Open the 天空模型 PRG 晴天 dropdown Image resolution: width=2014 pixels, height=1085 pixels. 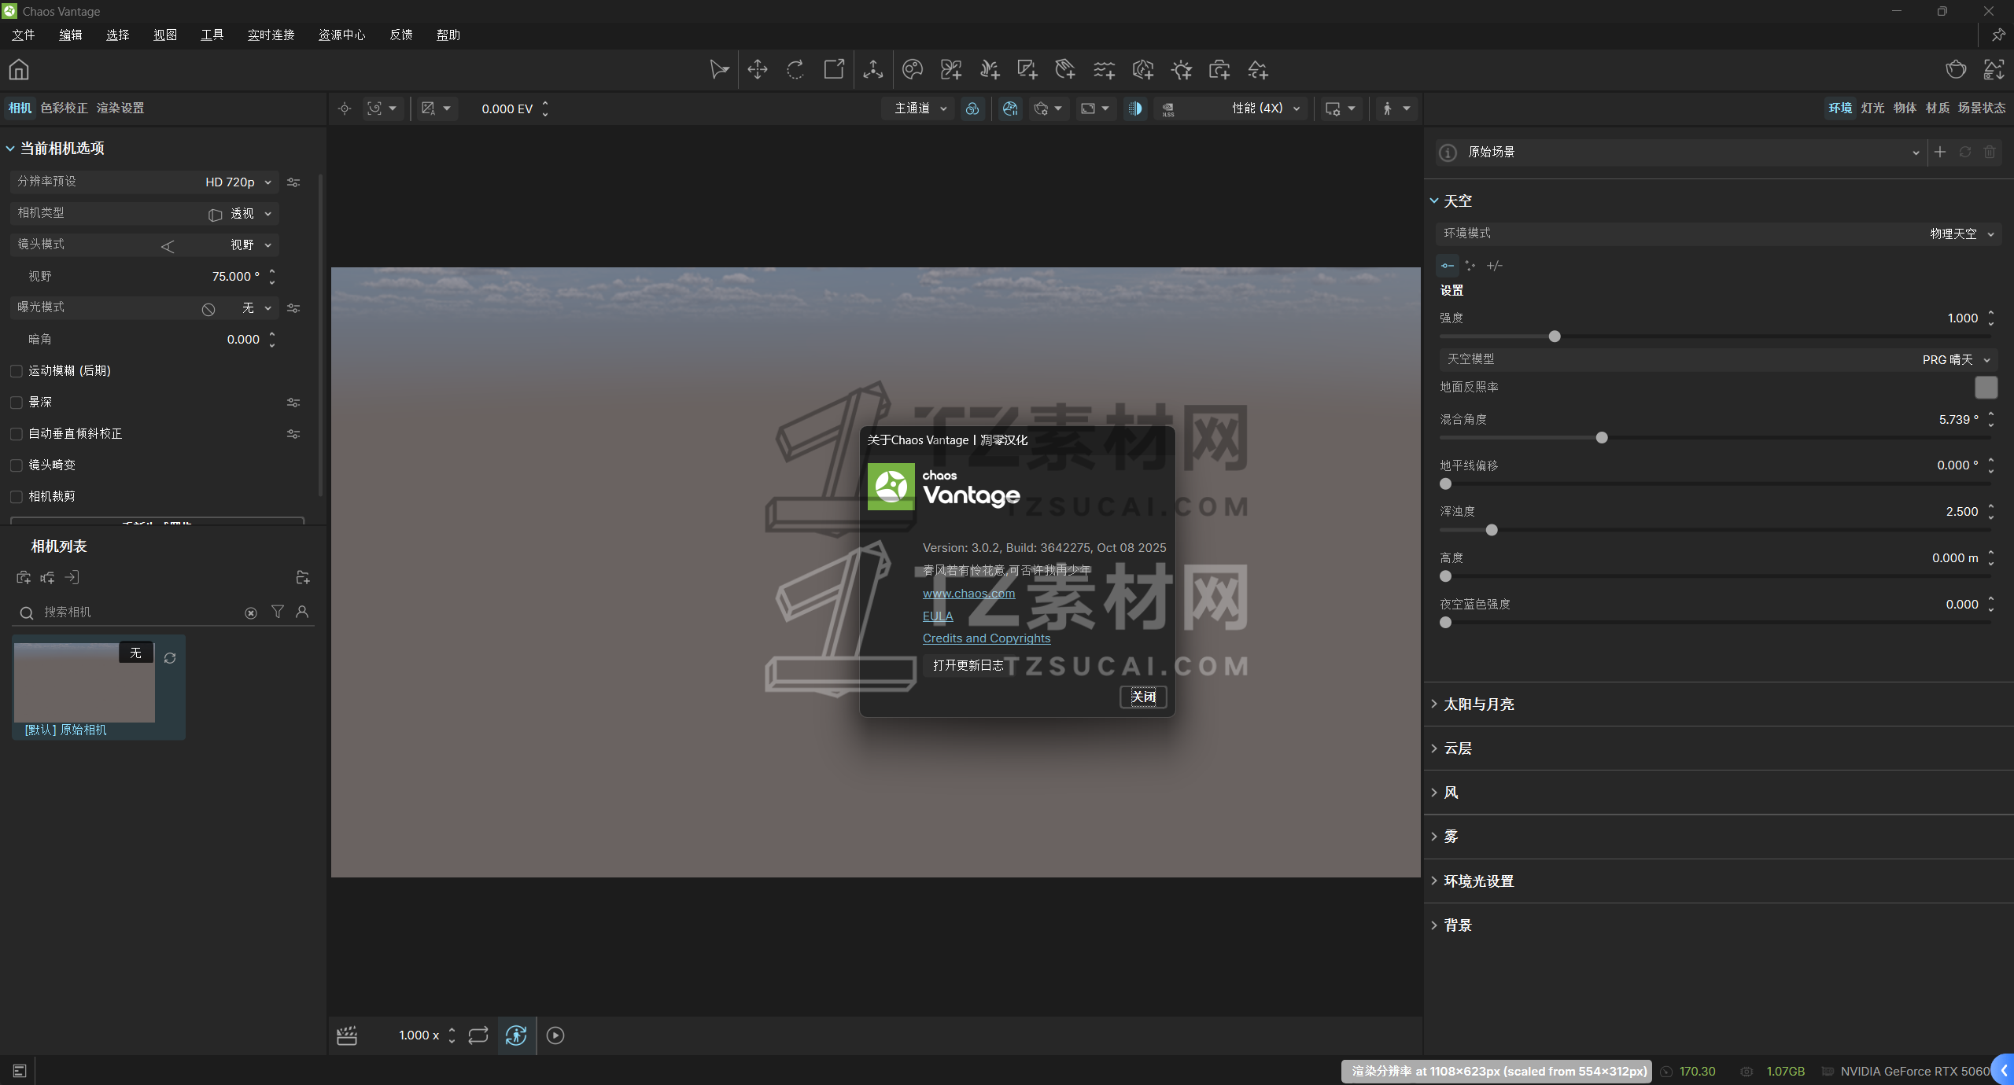[1950, 359]
